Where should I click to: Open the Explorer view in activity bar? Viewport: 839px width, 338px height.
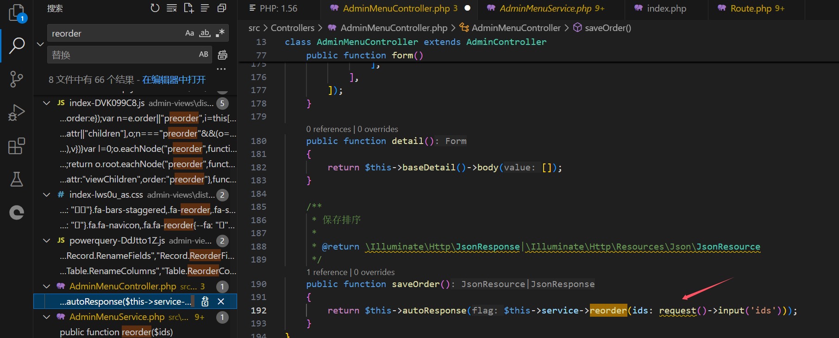coord(17,13)
